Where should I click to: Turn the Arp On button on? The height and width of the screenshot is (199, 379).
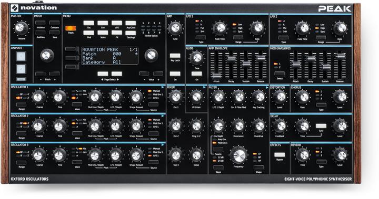pyautogui.click(x=175, y=74)
